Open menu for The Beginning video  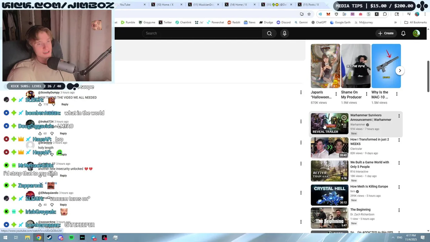(399, 210)
